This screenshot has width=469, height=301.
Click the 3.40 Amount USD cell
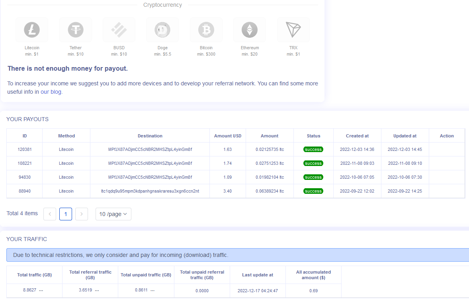tap(227, 191)
